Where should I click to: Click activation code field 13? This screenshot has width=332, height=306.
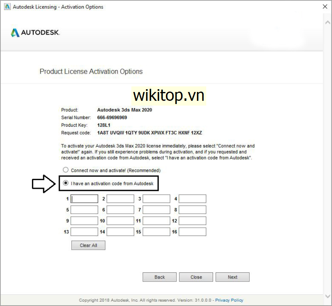point(85,232)
